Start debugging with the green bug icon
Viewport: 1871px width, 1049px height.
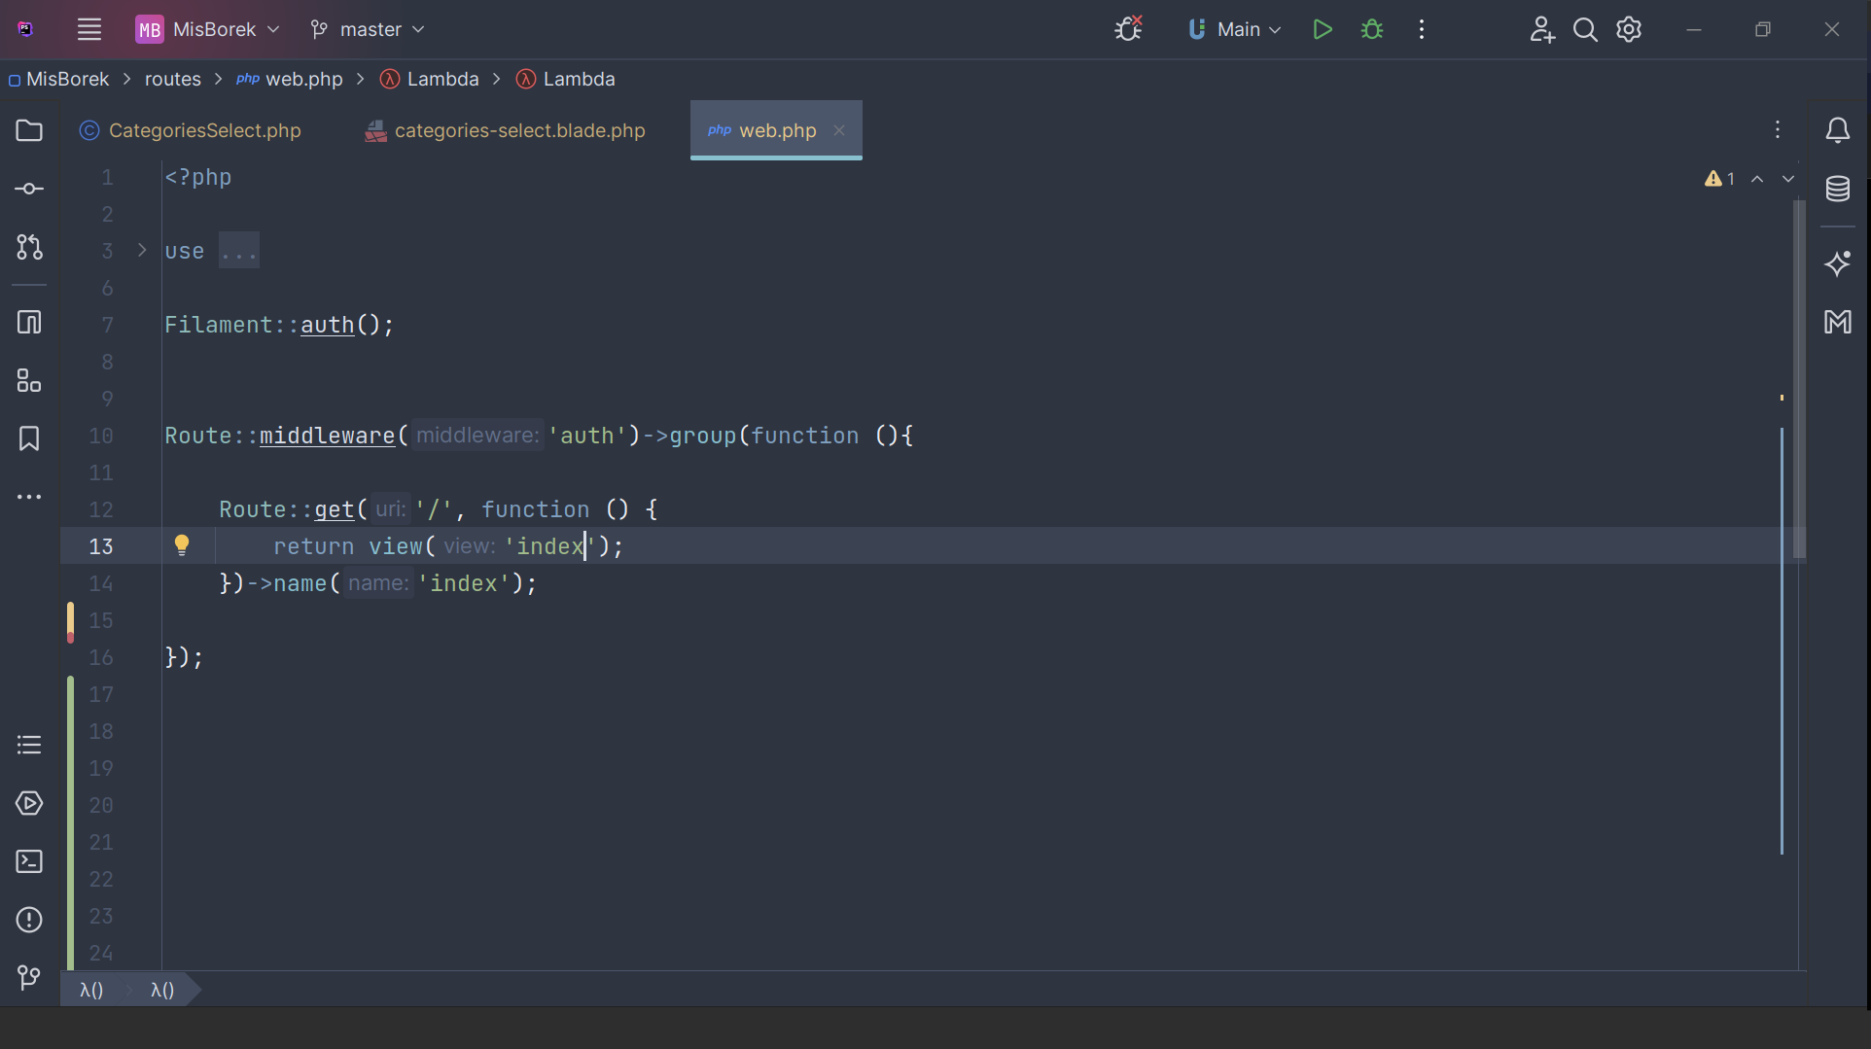1372,29
